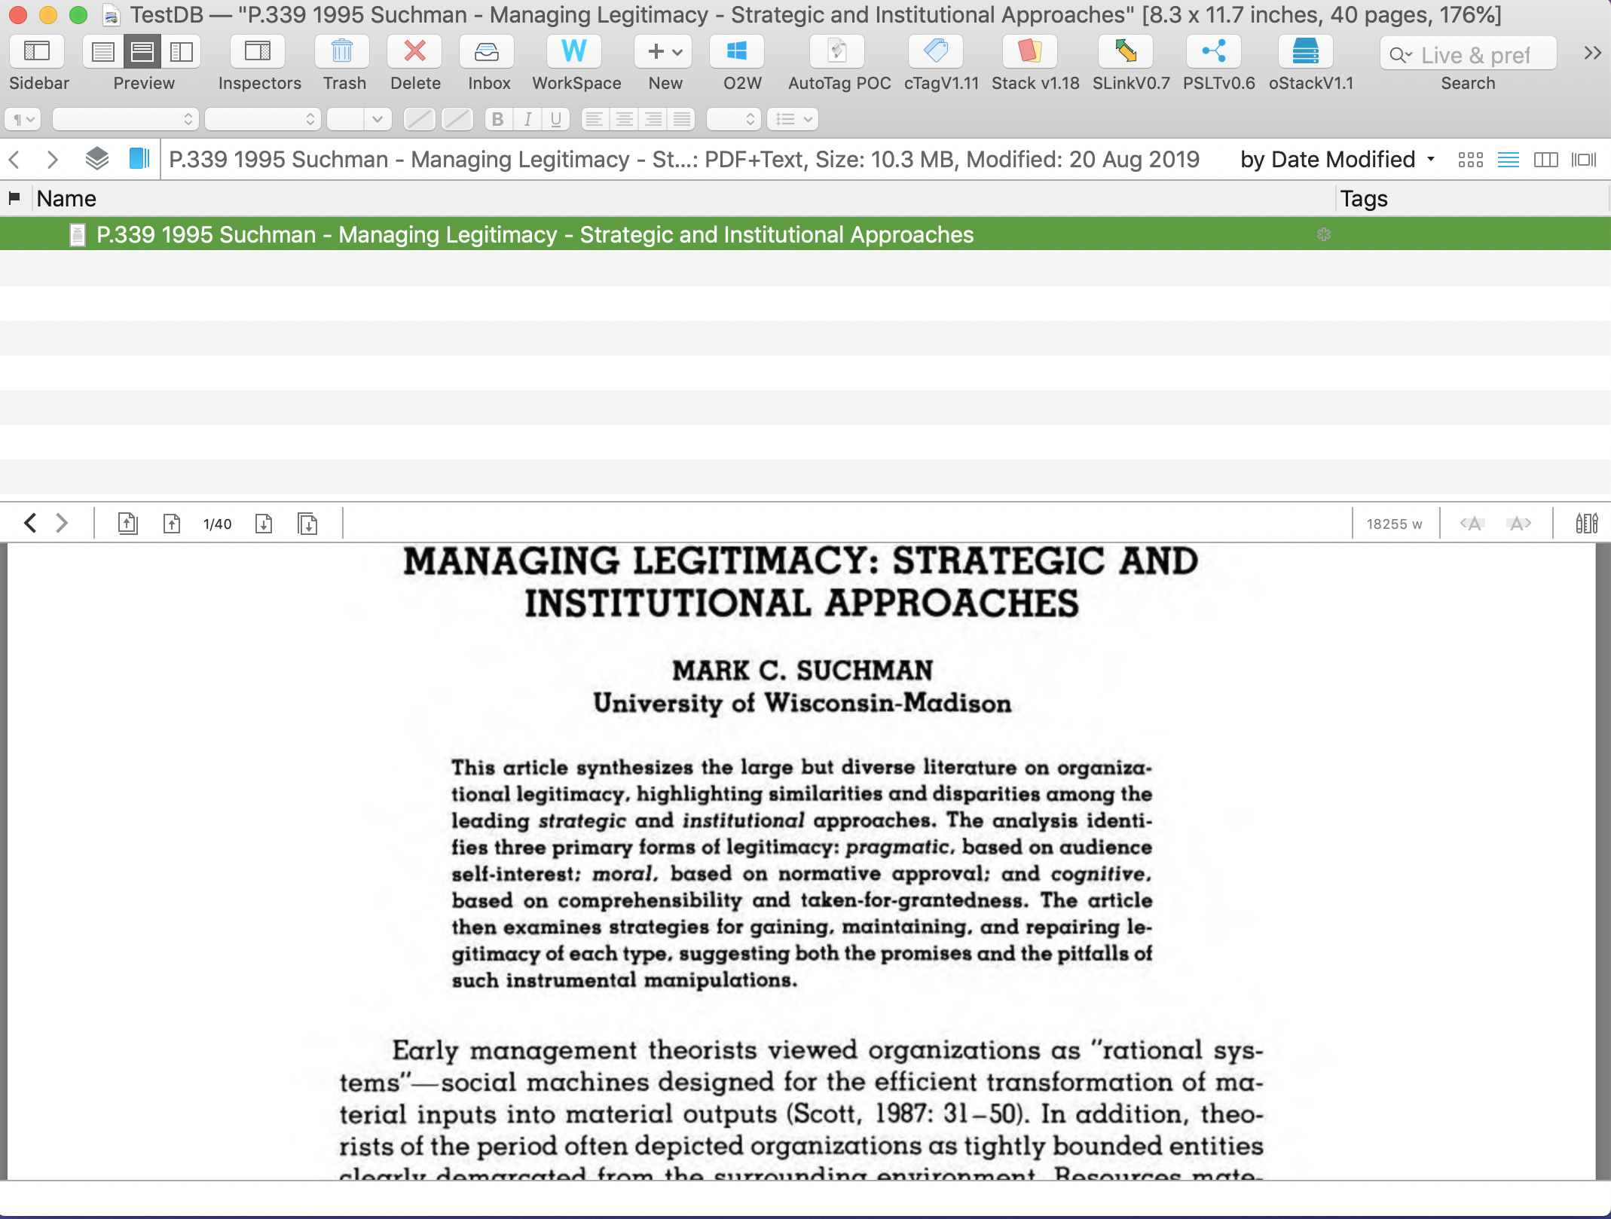Click the Delete button

tap(414, 52)
